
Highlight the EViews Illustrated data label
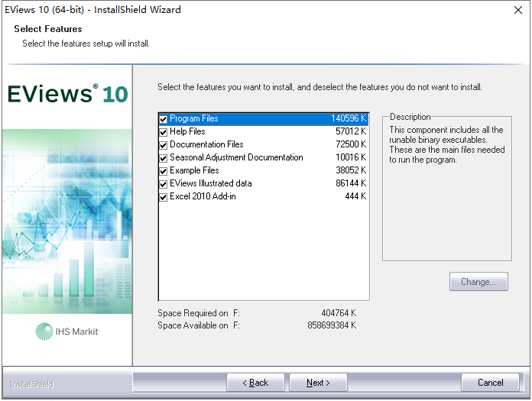tap(210, 184)
